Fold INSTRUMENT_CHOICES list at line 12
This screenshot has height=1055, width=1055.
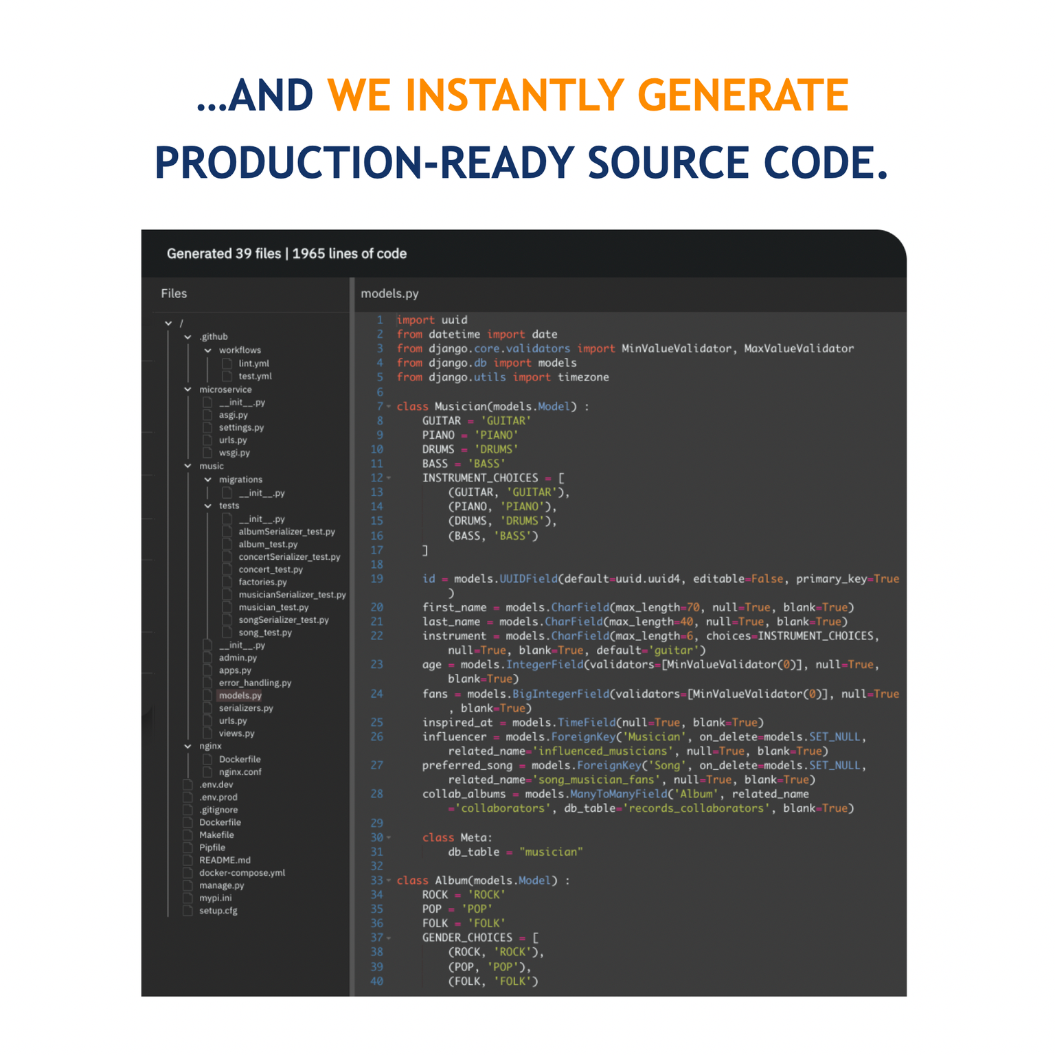click(389, 478)
